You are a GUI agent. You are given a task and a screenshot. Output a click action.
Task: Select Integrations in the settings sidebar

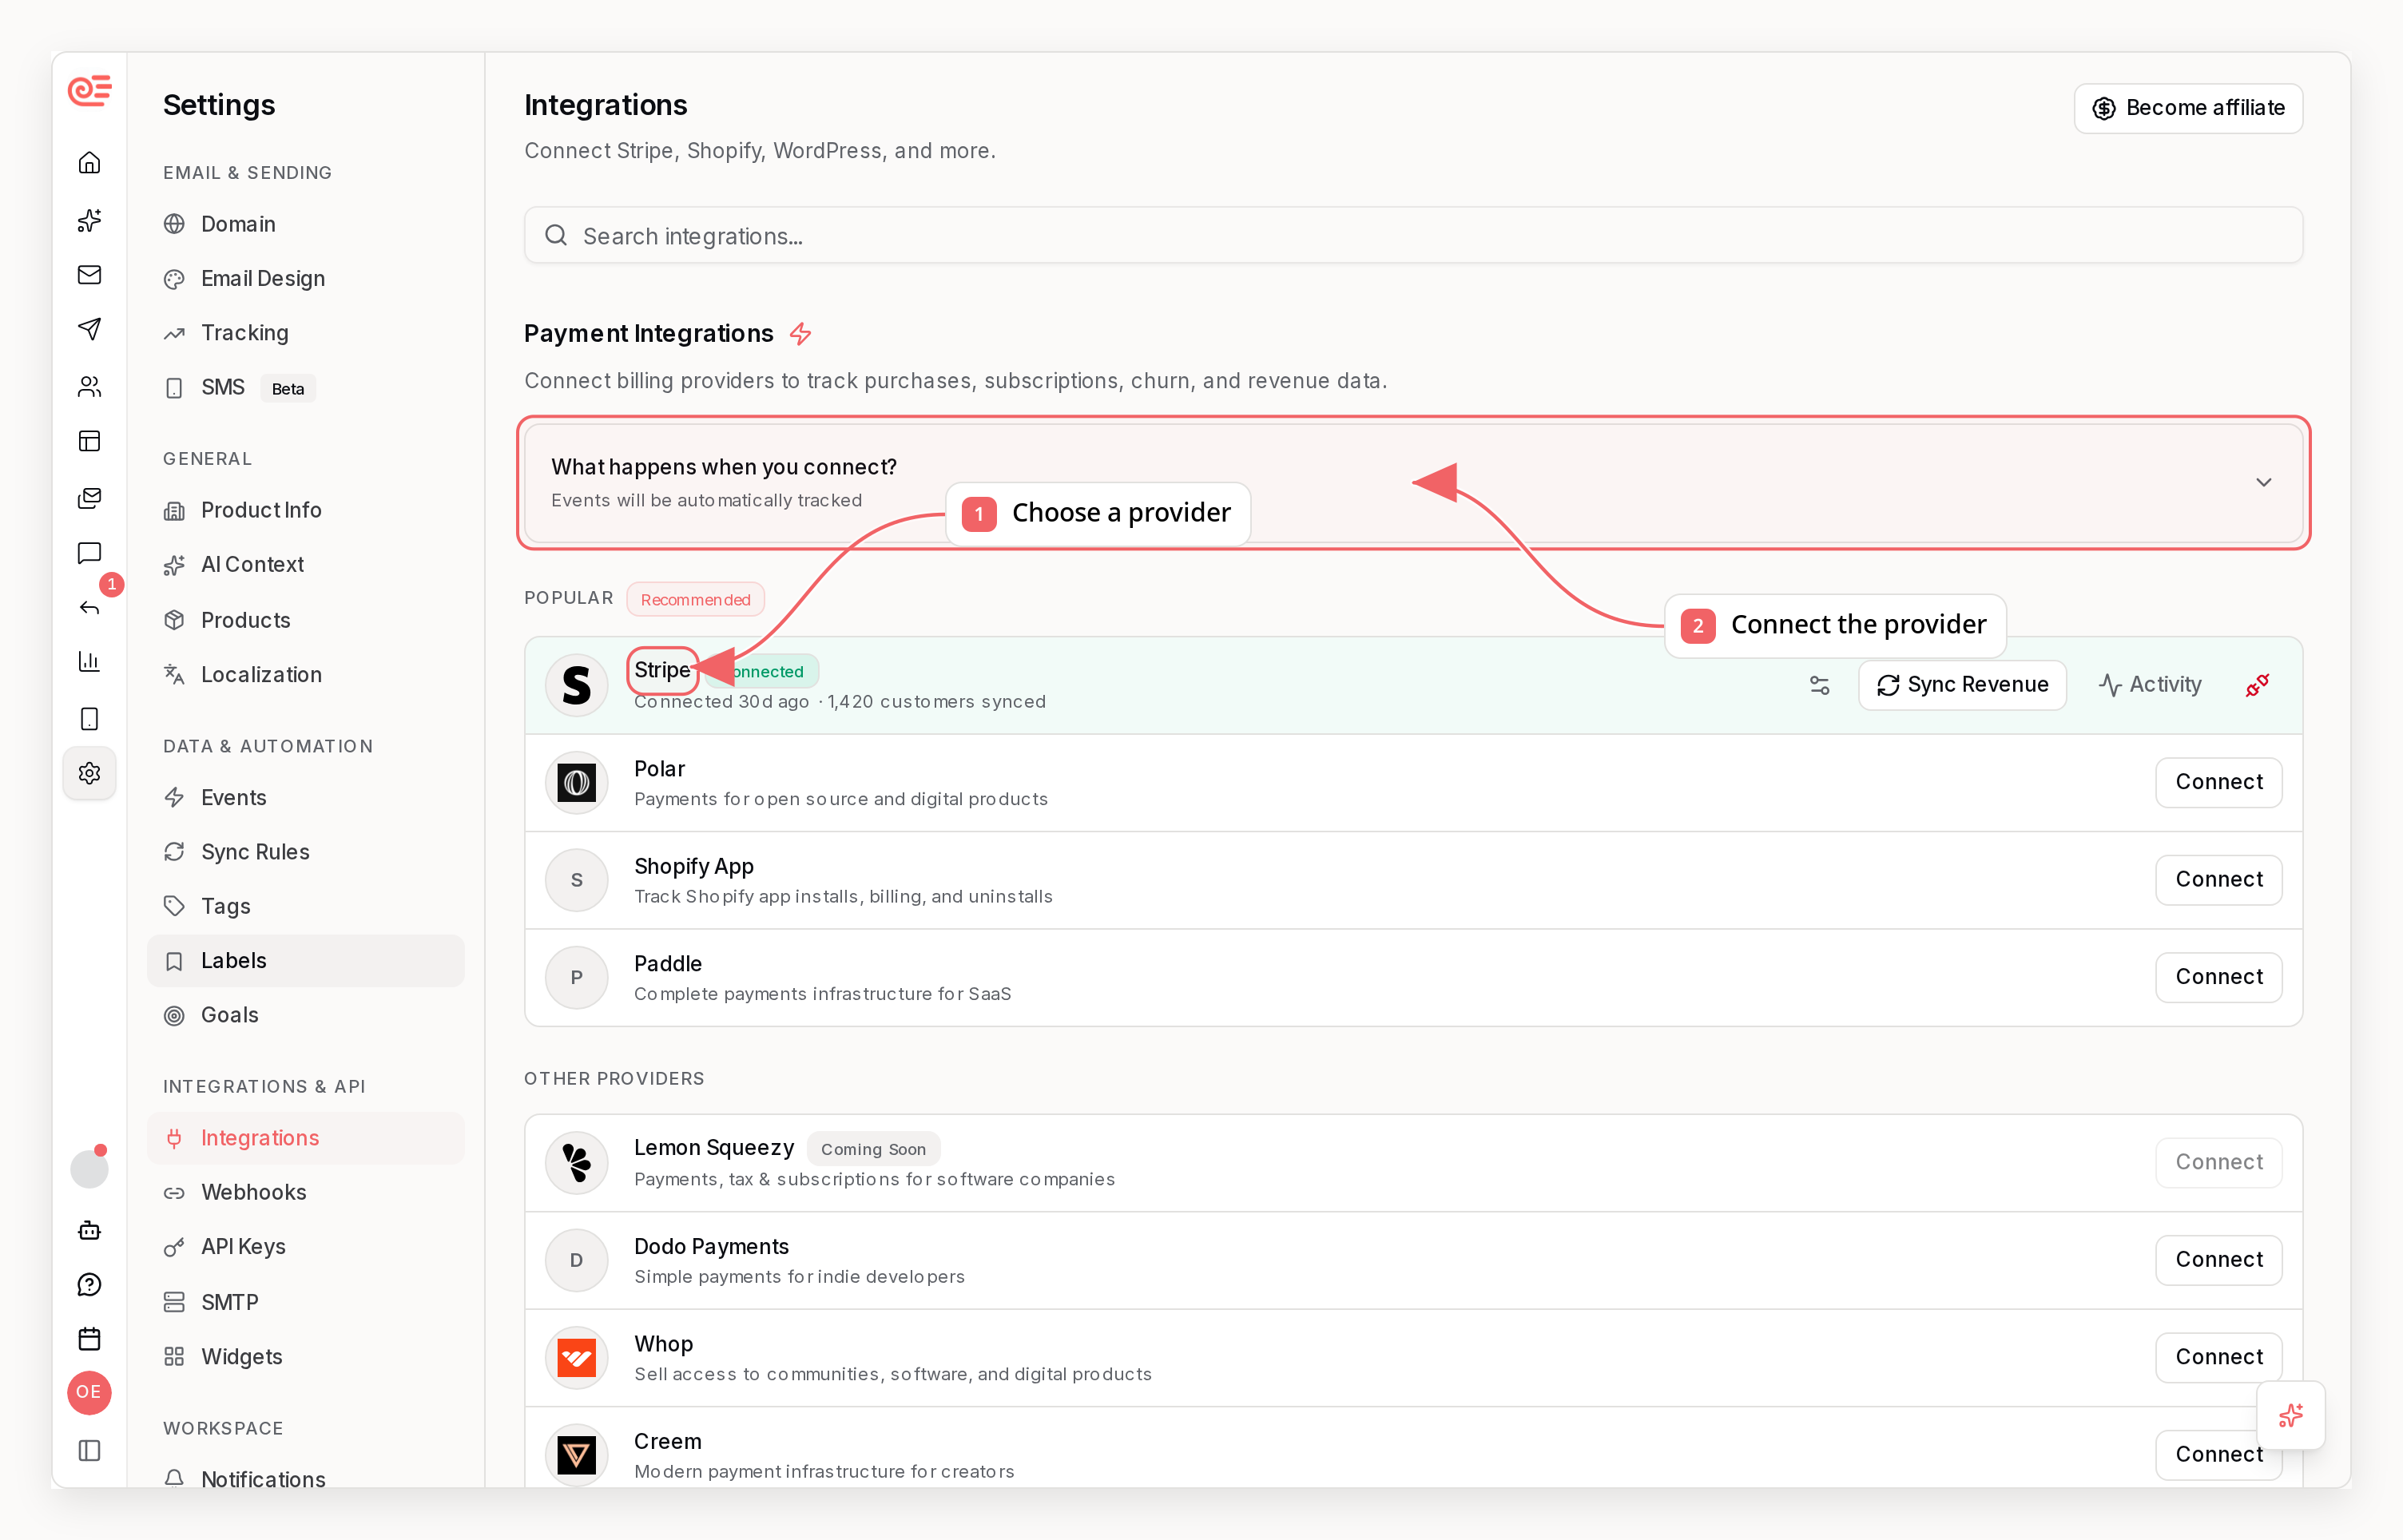pyautogui.click(x=305, y=1138)
